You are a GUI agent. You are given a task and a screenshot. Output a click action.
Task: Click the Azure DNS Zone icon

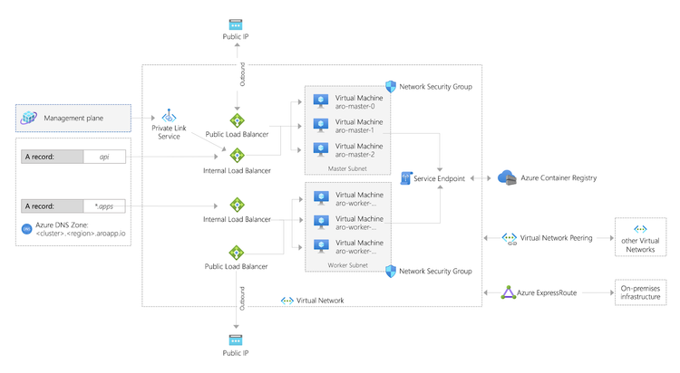coord(27,229)
